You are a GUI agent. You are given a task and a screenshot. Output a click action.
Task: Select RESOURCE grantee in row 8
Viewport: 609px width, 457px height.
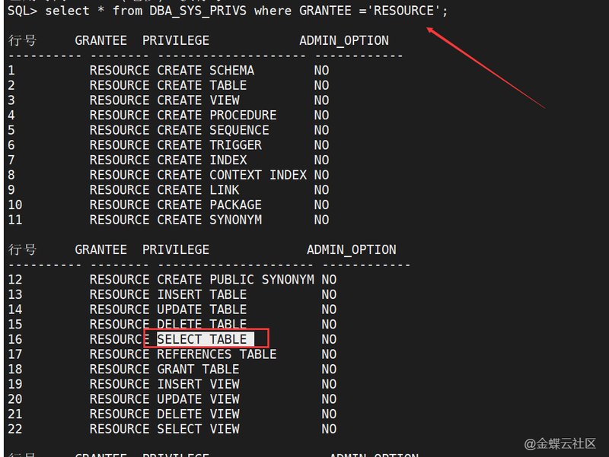pos(120,175)
